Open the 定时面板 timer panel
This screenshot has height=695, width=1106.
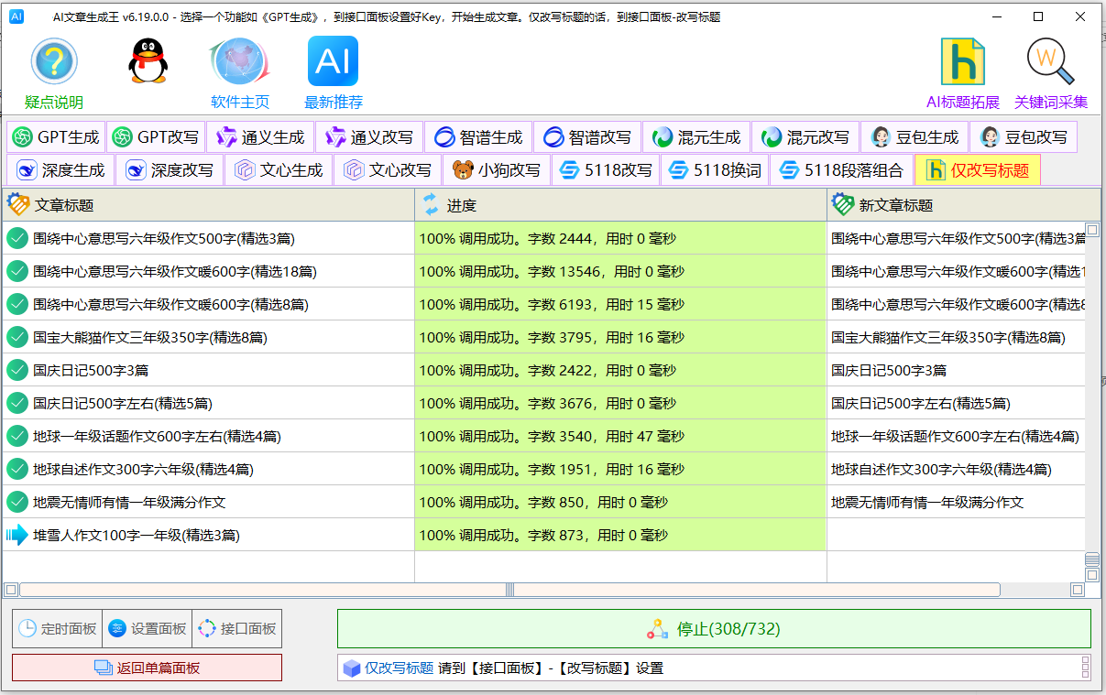[57, 629]
